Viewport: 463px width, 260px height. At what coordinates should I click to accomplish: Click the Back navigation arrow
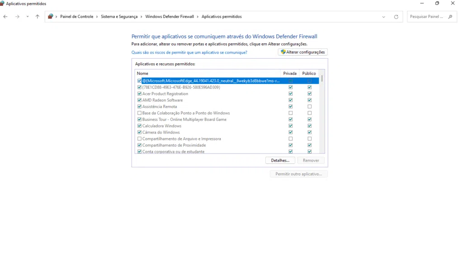coord(5,17)
